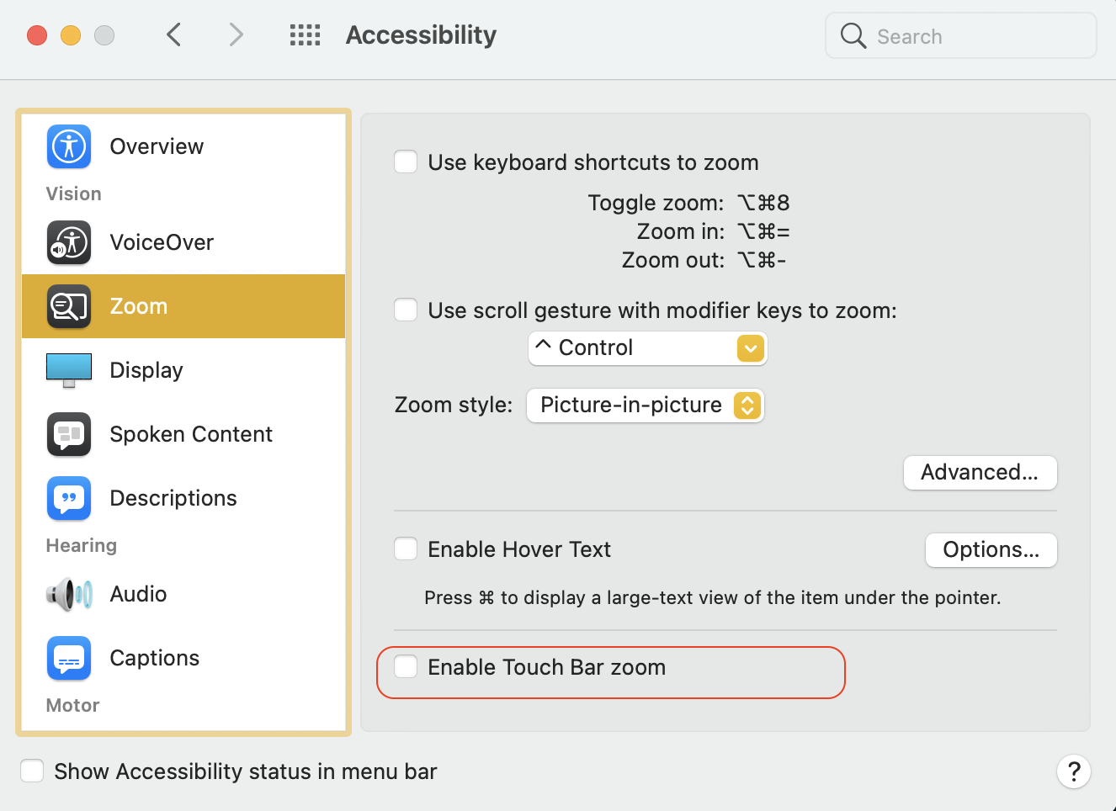Open Hover Text Options... button
This screenshot has height=811, width=1116.
click(x=991, y=550)
